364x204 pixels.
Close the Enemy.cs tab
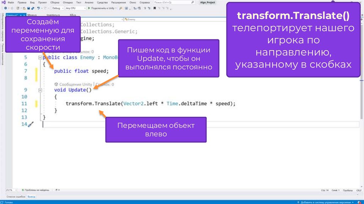coord(24,15)
